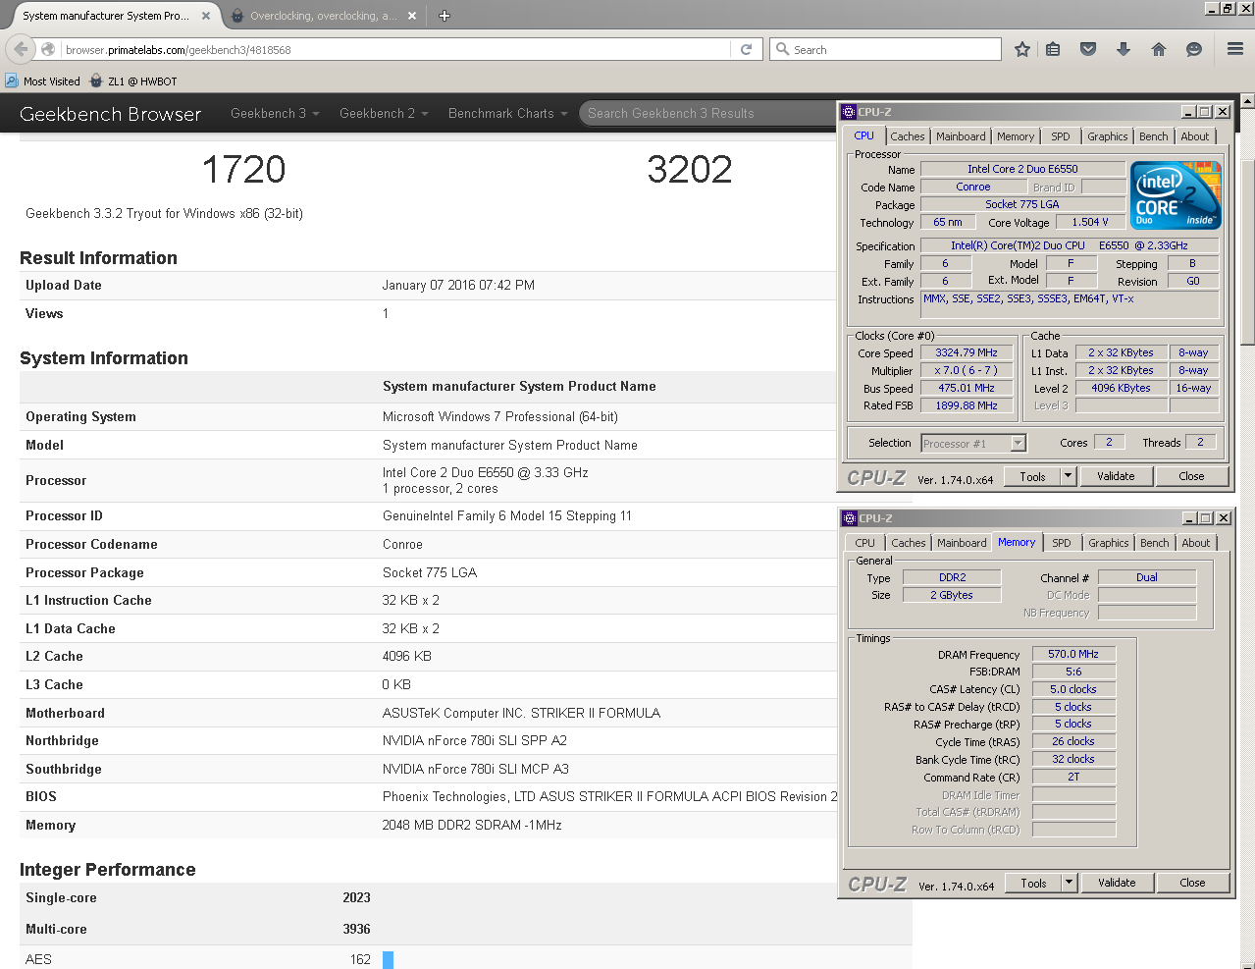Switch to Overclocking browser tab
Screen dimensions: 1255x969
[323, 16]
